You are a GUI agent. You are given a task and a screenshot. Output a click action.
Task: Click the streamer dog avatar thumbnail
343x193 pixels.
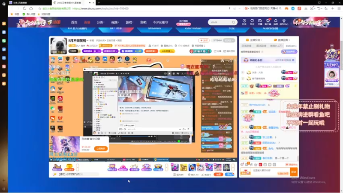(x=59, y=46)
